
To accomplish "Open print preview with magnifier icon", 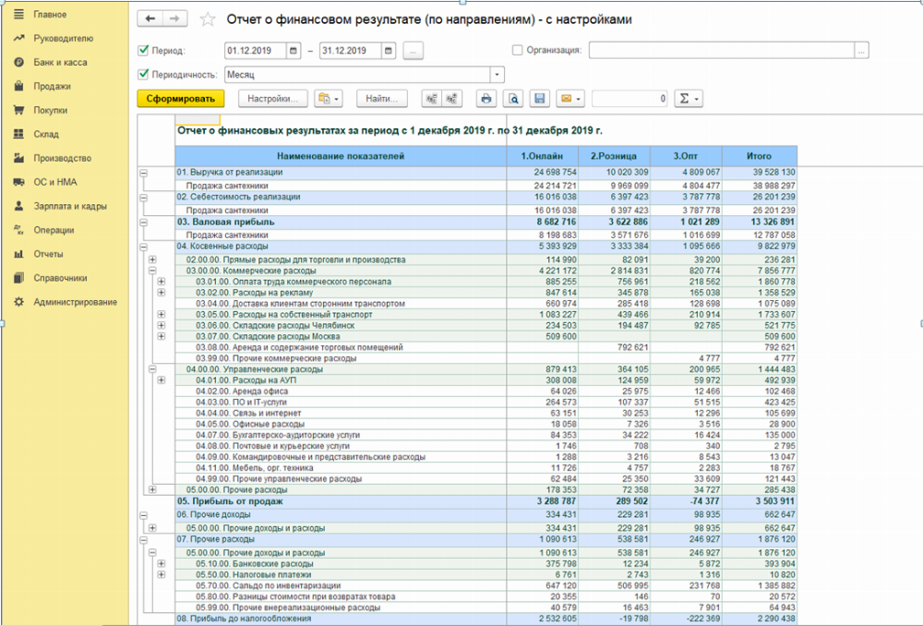I will tap(513, 98).
